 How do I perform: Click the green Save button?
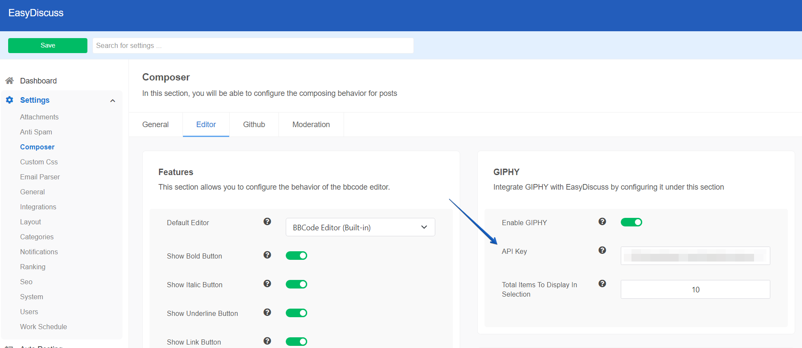pos(48,45)
